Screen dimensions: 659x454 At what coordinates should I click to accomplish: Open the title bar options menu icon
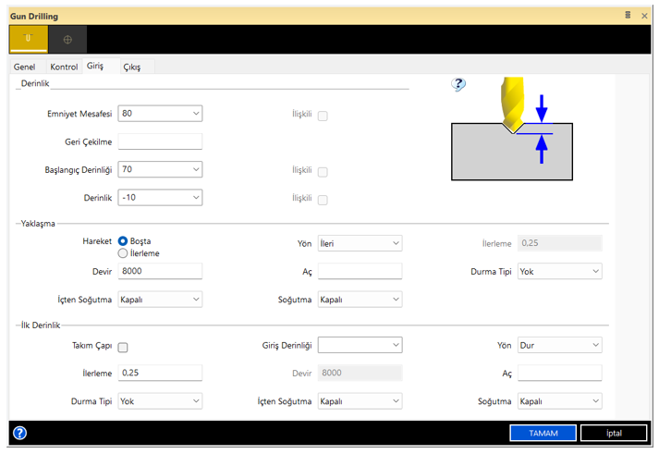point(628,15)
